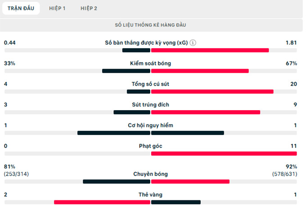
Task: Click the Chuyền bóng stat label
Action: pyautogui.click(x=151, y=174)
